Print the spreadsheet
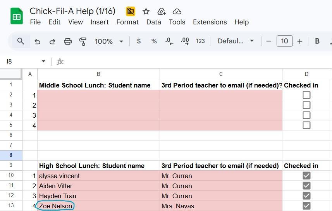This screenshot has width=332, height=211. 68,41
